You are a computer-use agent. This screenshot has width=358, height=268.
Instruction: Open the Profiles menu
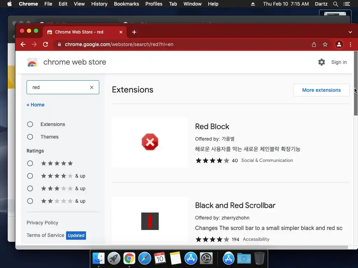point(154,4)
